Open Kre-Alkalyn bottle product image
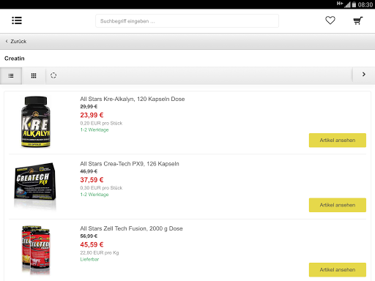375x281 pixels. [x=36, y=121]
